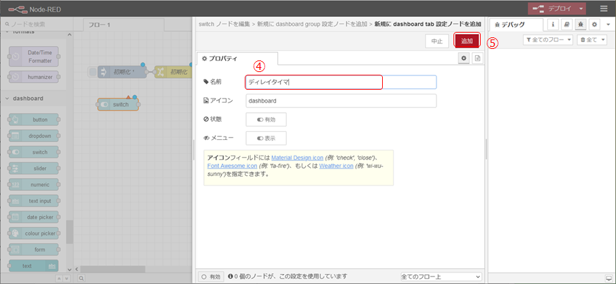
Task: Open the 全てのフロー filter dropdown
Action: [x=549, y=41]
